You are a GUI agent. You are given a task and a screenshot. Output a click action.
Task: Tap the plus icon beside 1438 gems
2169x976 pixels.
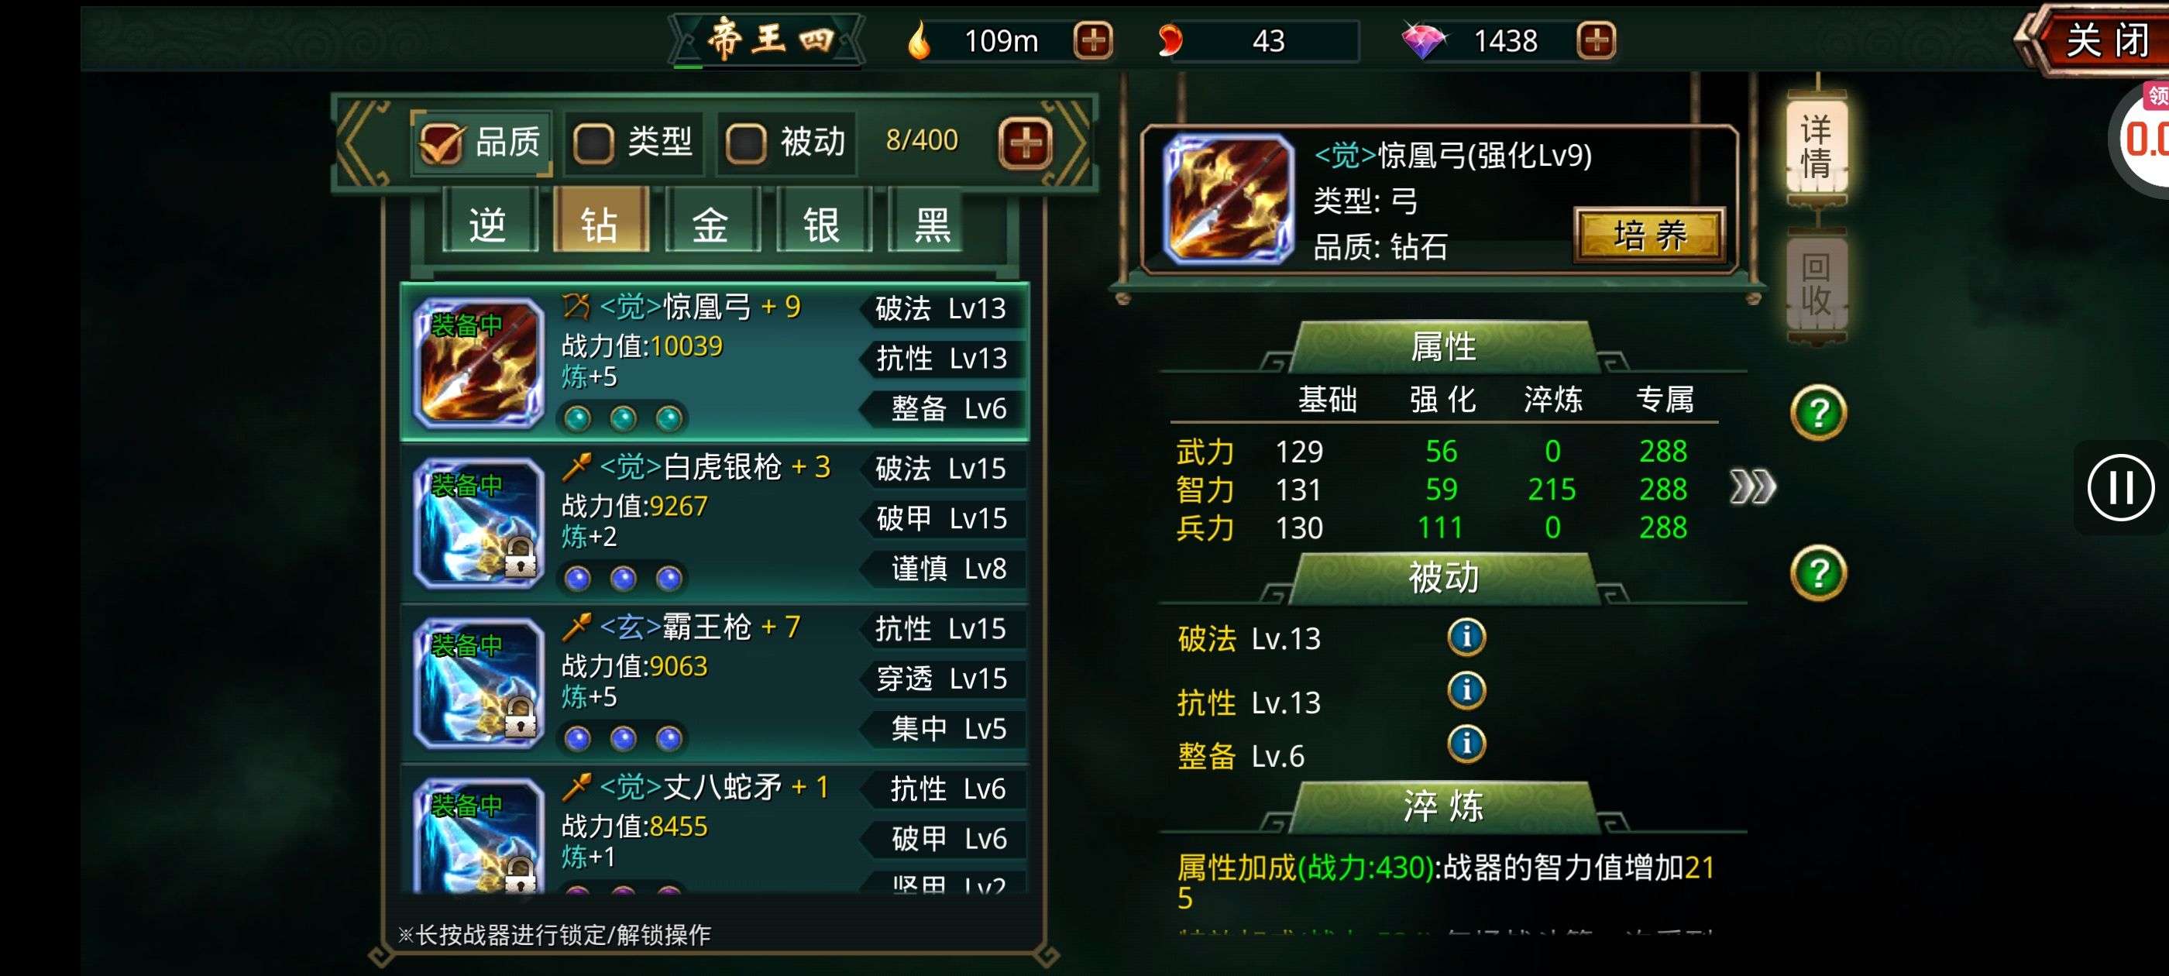(x=1596, y=40)
